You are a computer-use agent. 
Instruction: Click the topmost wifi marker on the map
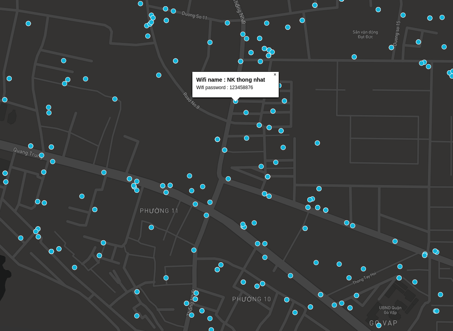(342, 1)
